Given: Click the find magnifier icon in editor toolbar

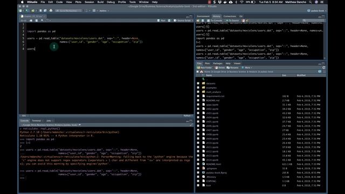Looking at the screenshot, I should [42, 20].
